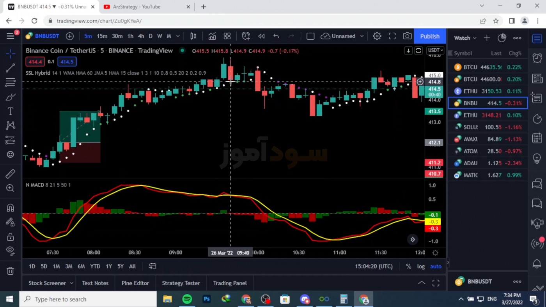
Task: Open watchlist advanced view pie icon
Action: point(502,38)
